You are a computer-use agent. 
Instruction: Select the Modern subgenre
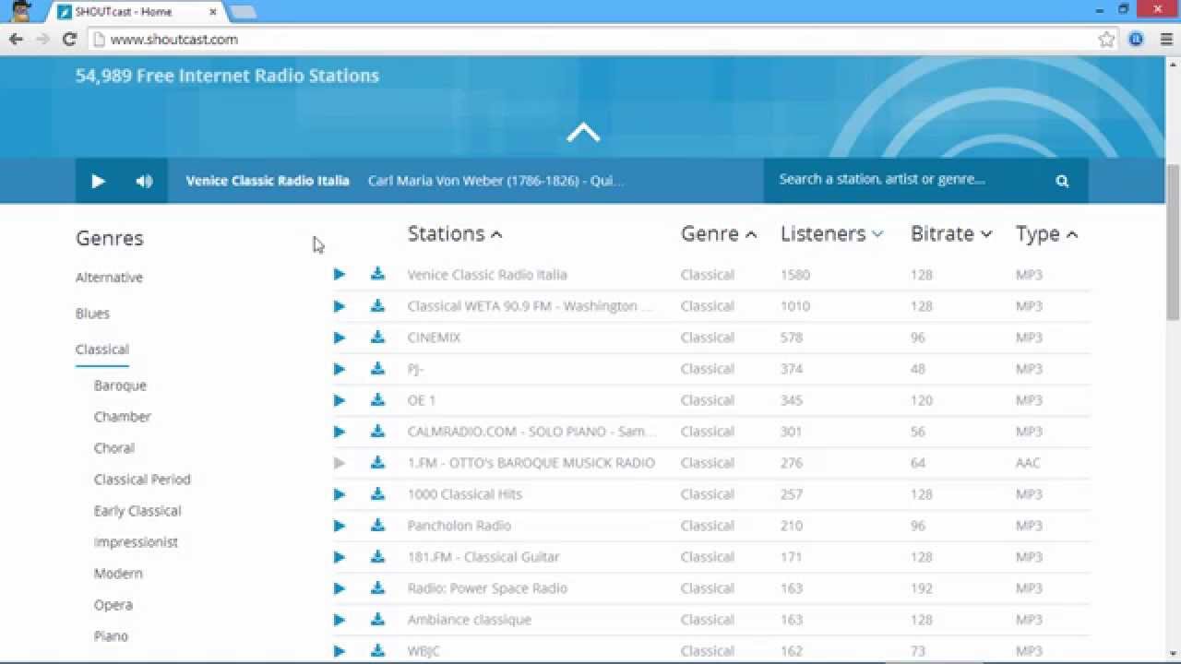click(118, 574)
